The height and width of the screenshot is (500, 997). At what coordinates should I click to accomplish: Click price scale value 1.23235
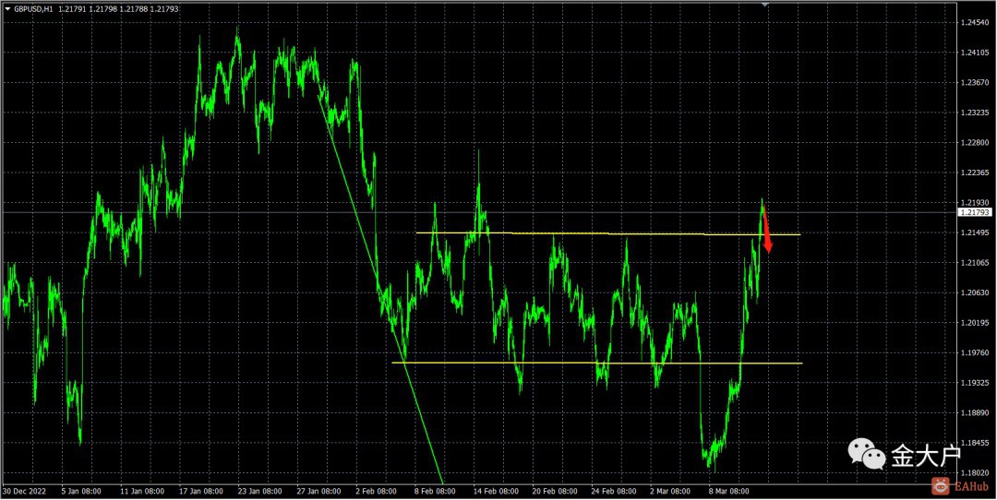976,113
